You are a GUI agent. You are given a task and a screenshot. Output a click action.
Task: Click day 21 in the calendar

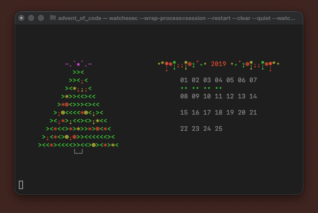pos(253,112)
